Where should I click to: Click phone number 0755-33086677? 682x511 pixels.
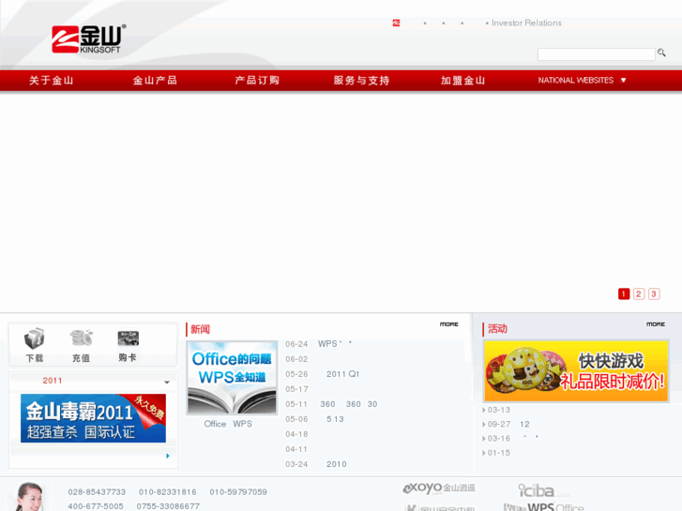168,506
